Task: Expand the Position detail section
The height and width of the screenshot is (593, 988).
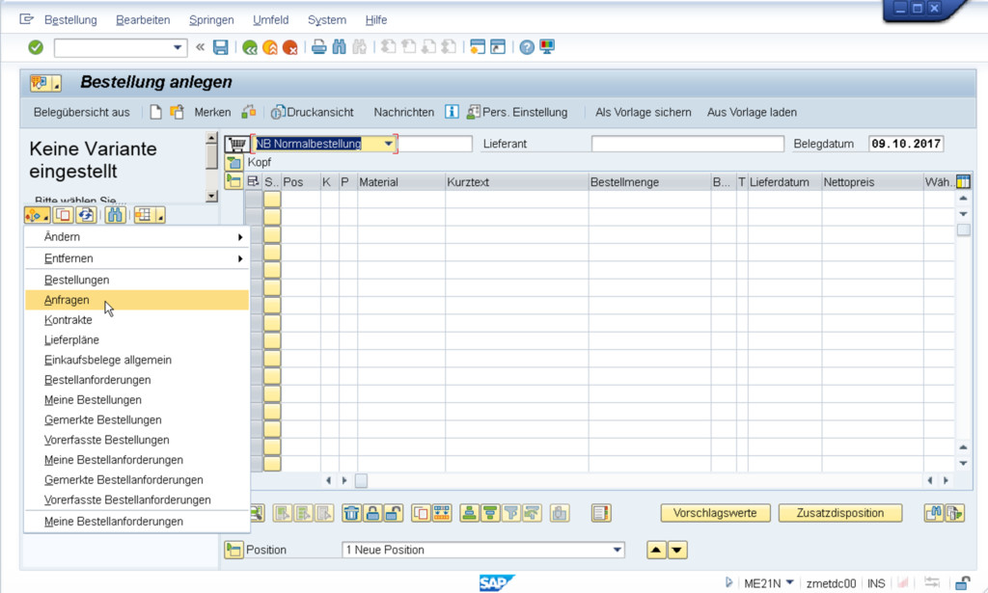Action: coord(233,550)
